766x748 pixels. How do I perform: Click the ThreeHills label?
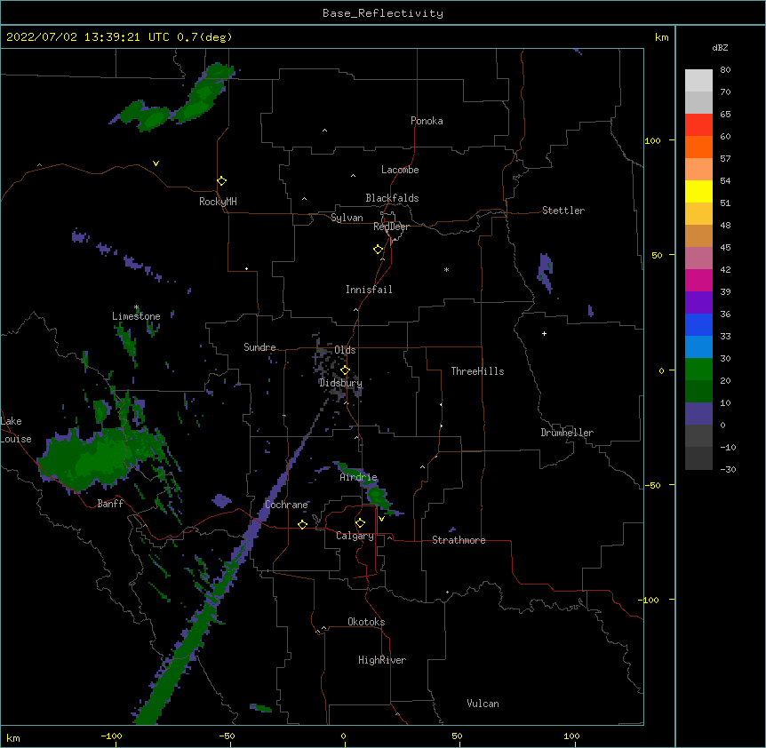pos(477,371)
